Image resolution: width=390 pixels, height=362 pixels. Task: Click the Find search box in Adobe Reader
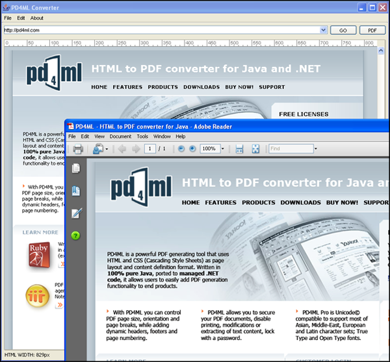(291, 149)
